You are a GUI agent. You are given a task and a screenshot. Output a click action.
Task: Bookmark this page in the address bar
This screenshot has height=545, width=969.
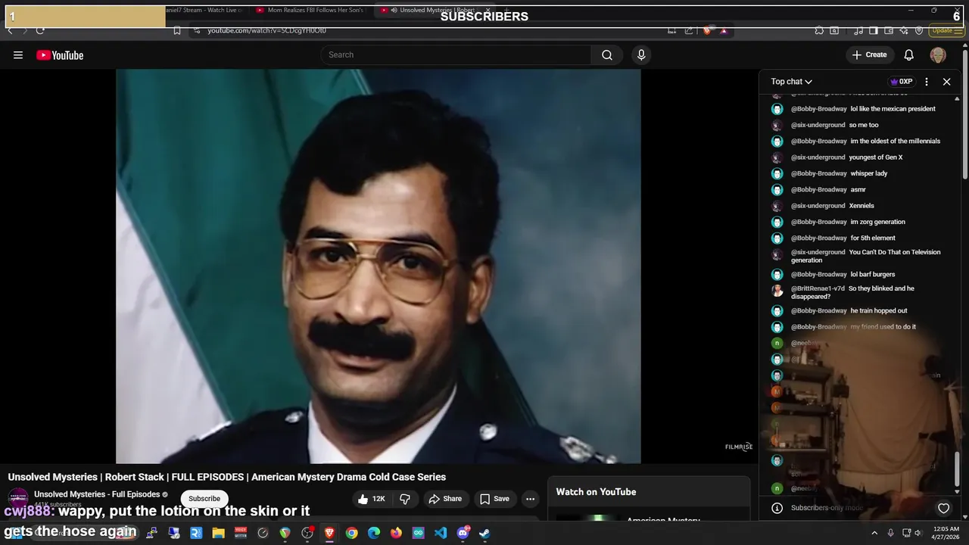point(176,30)
